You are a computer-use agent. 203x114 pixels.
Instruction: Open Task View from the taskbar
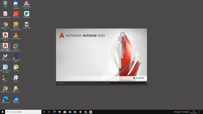49,112
